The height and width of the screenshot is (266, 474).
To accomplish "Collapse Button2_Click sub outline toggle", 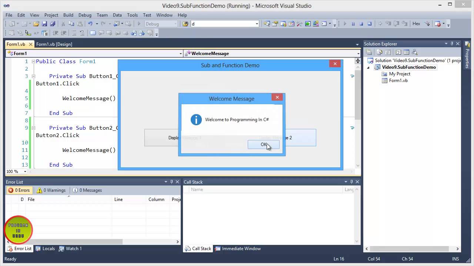I will (x=33, y=128).
